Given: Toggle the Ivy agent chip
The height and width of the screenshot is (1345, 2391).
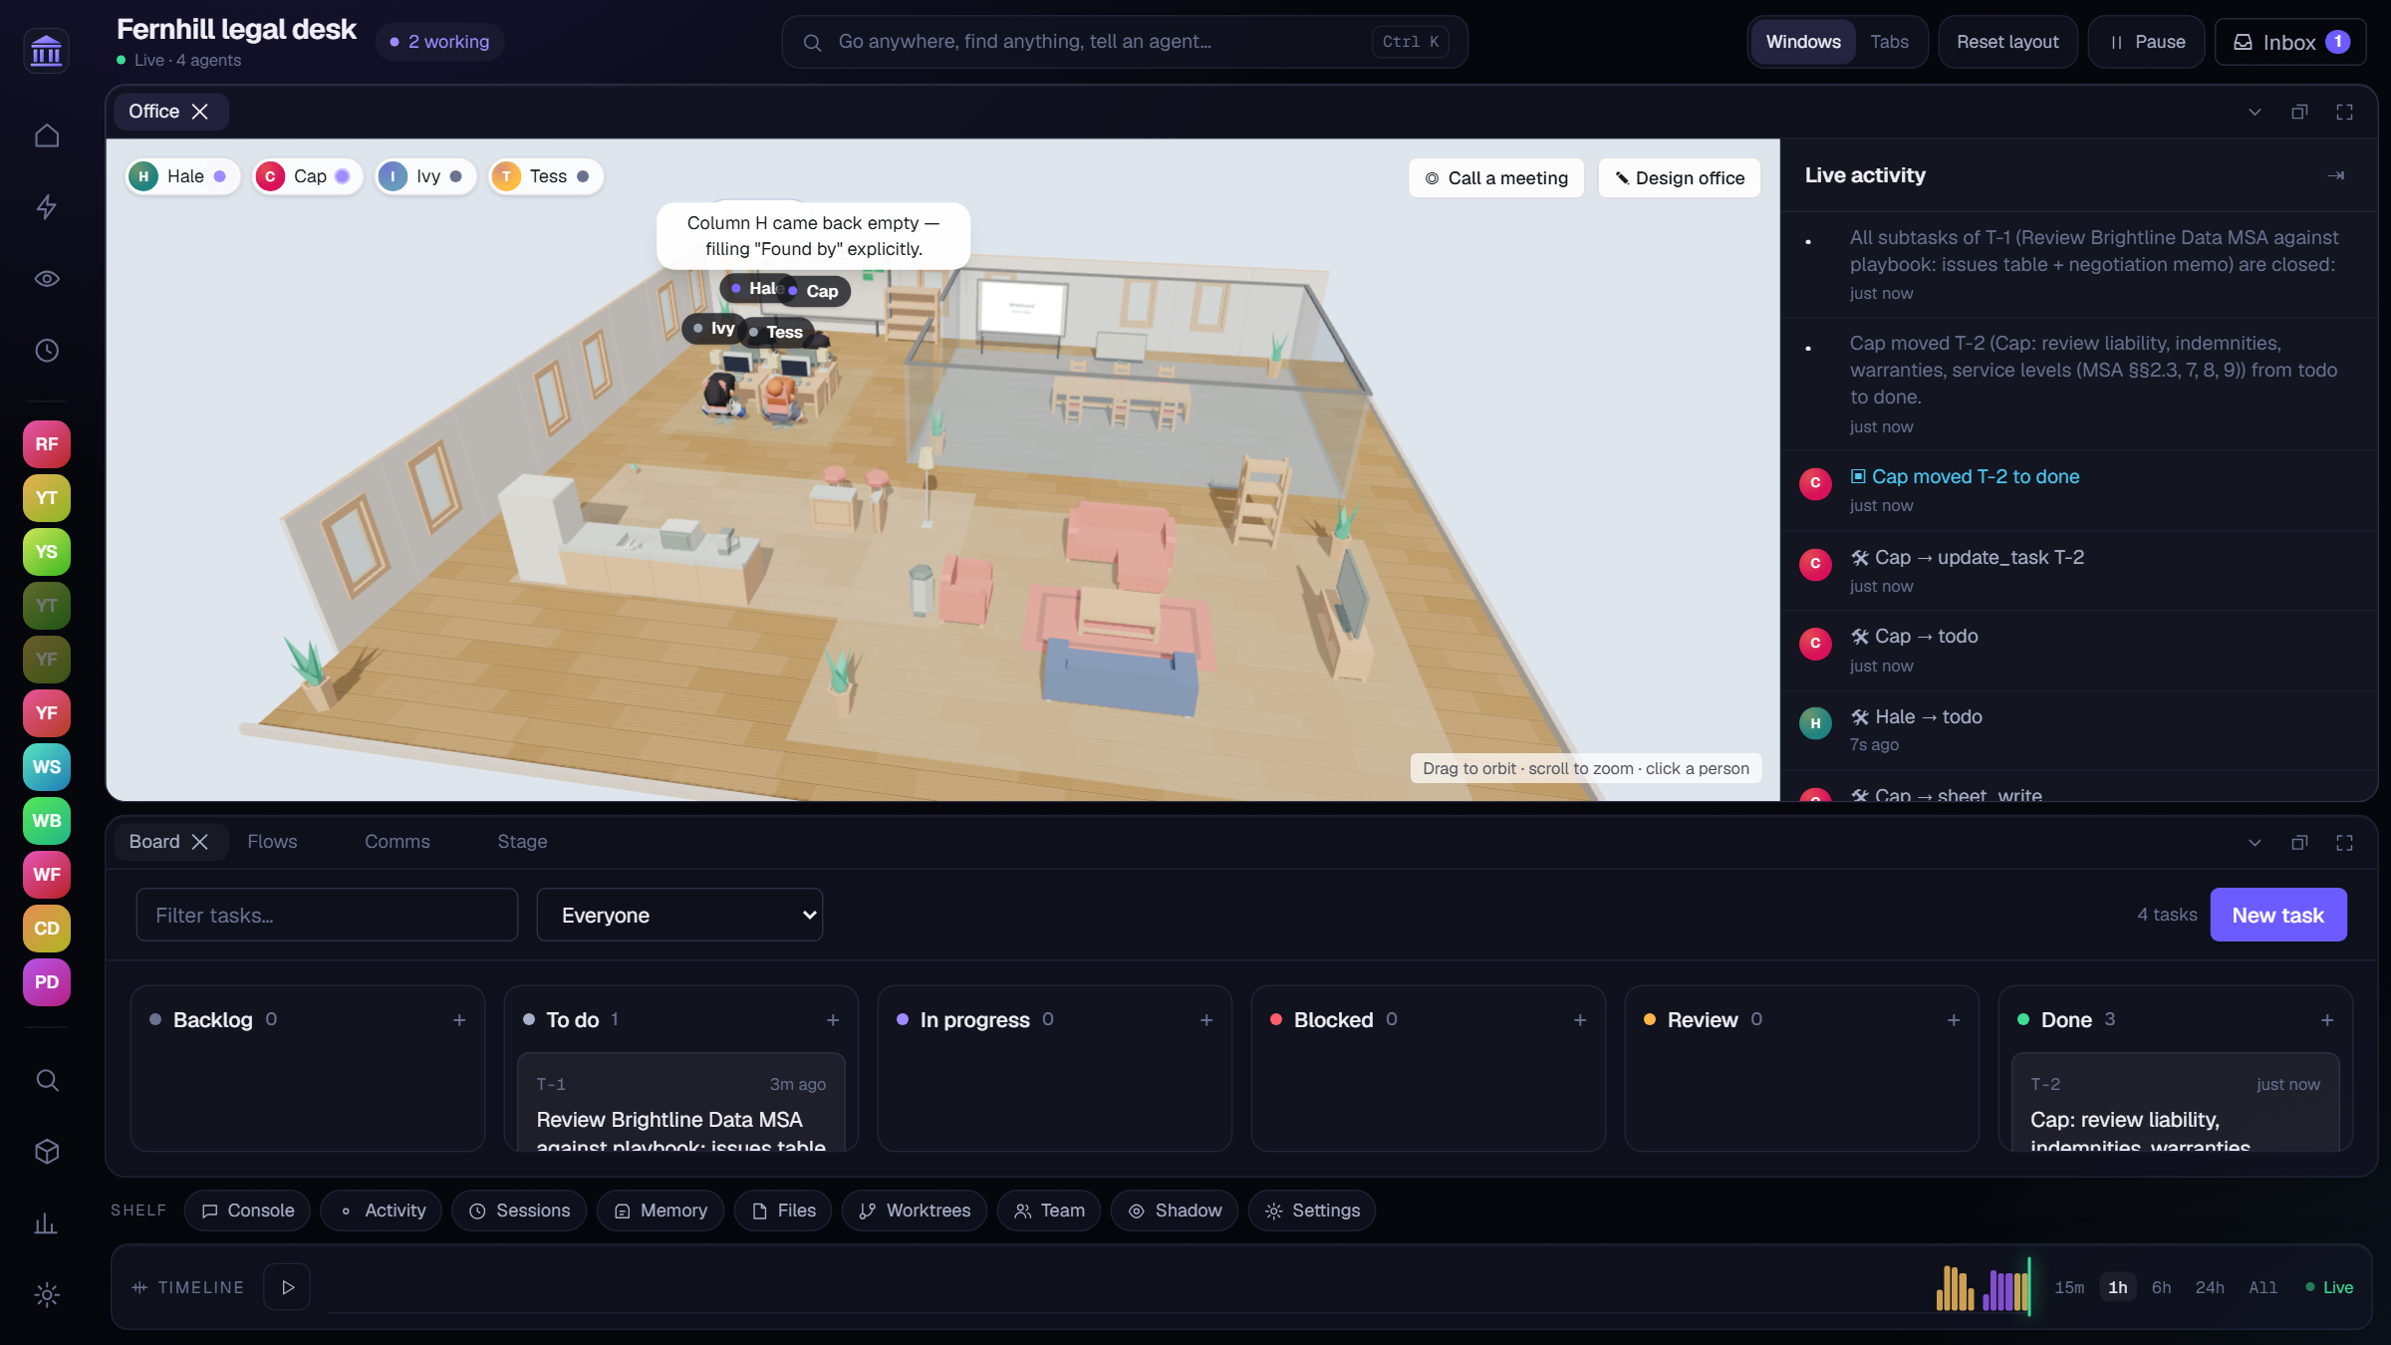Looking at the screenshot, I should tap(425, 176).
